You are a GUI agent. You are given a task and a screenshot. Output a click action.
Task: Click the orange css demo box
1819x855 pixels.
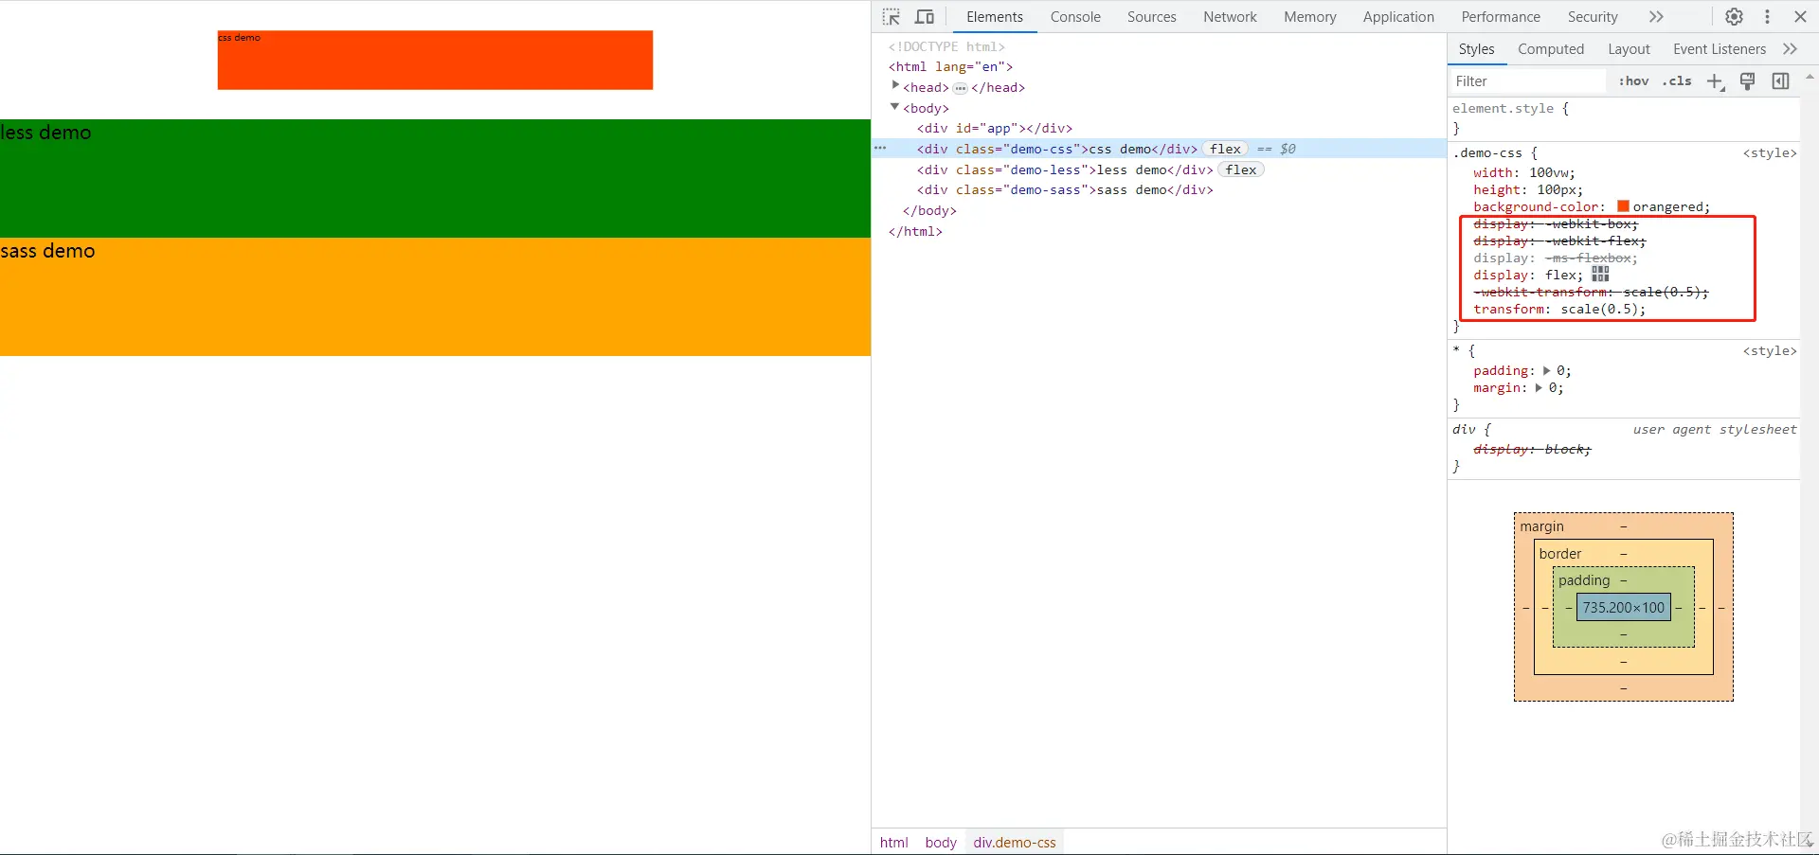[x=435, y=61]
